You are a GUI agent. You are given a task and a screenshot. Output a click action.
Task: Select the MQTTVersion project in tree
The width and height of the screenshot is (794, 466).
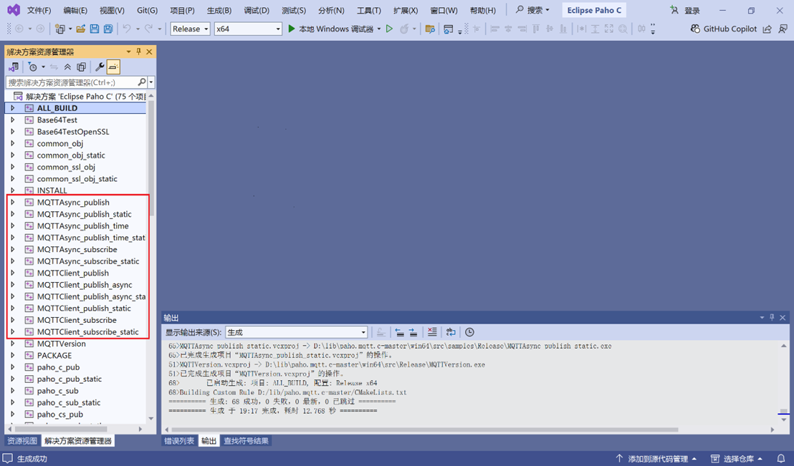[x=62, y=344]
